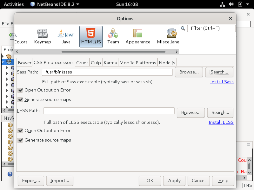Select the HTML/JS options category

coord(91,37)
